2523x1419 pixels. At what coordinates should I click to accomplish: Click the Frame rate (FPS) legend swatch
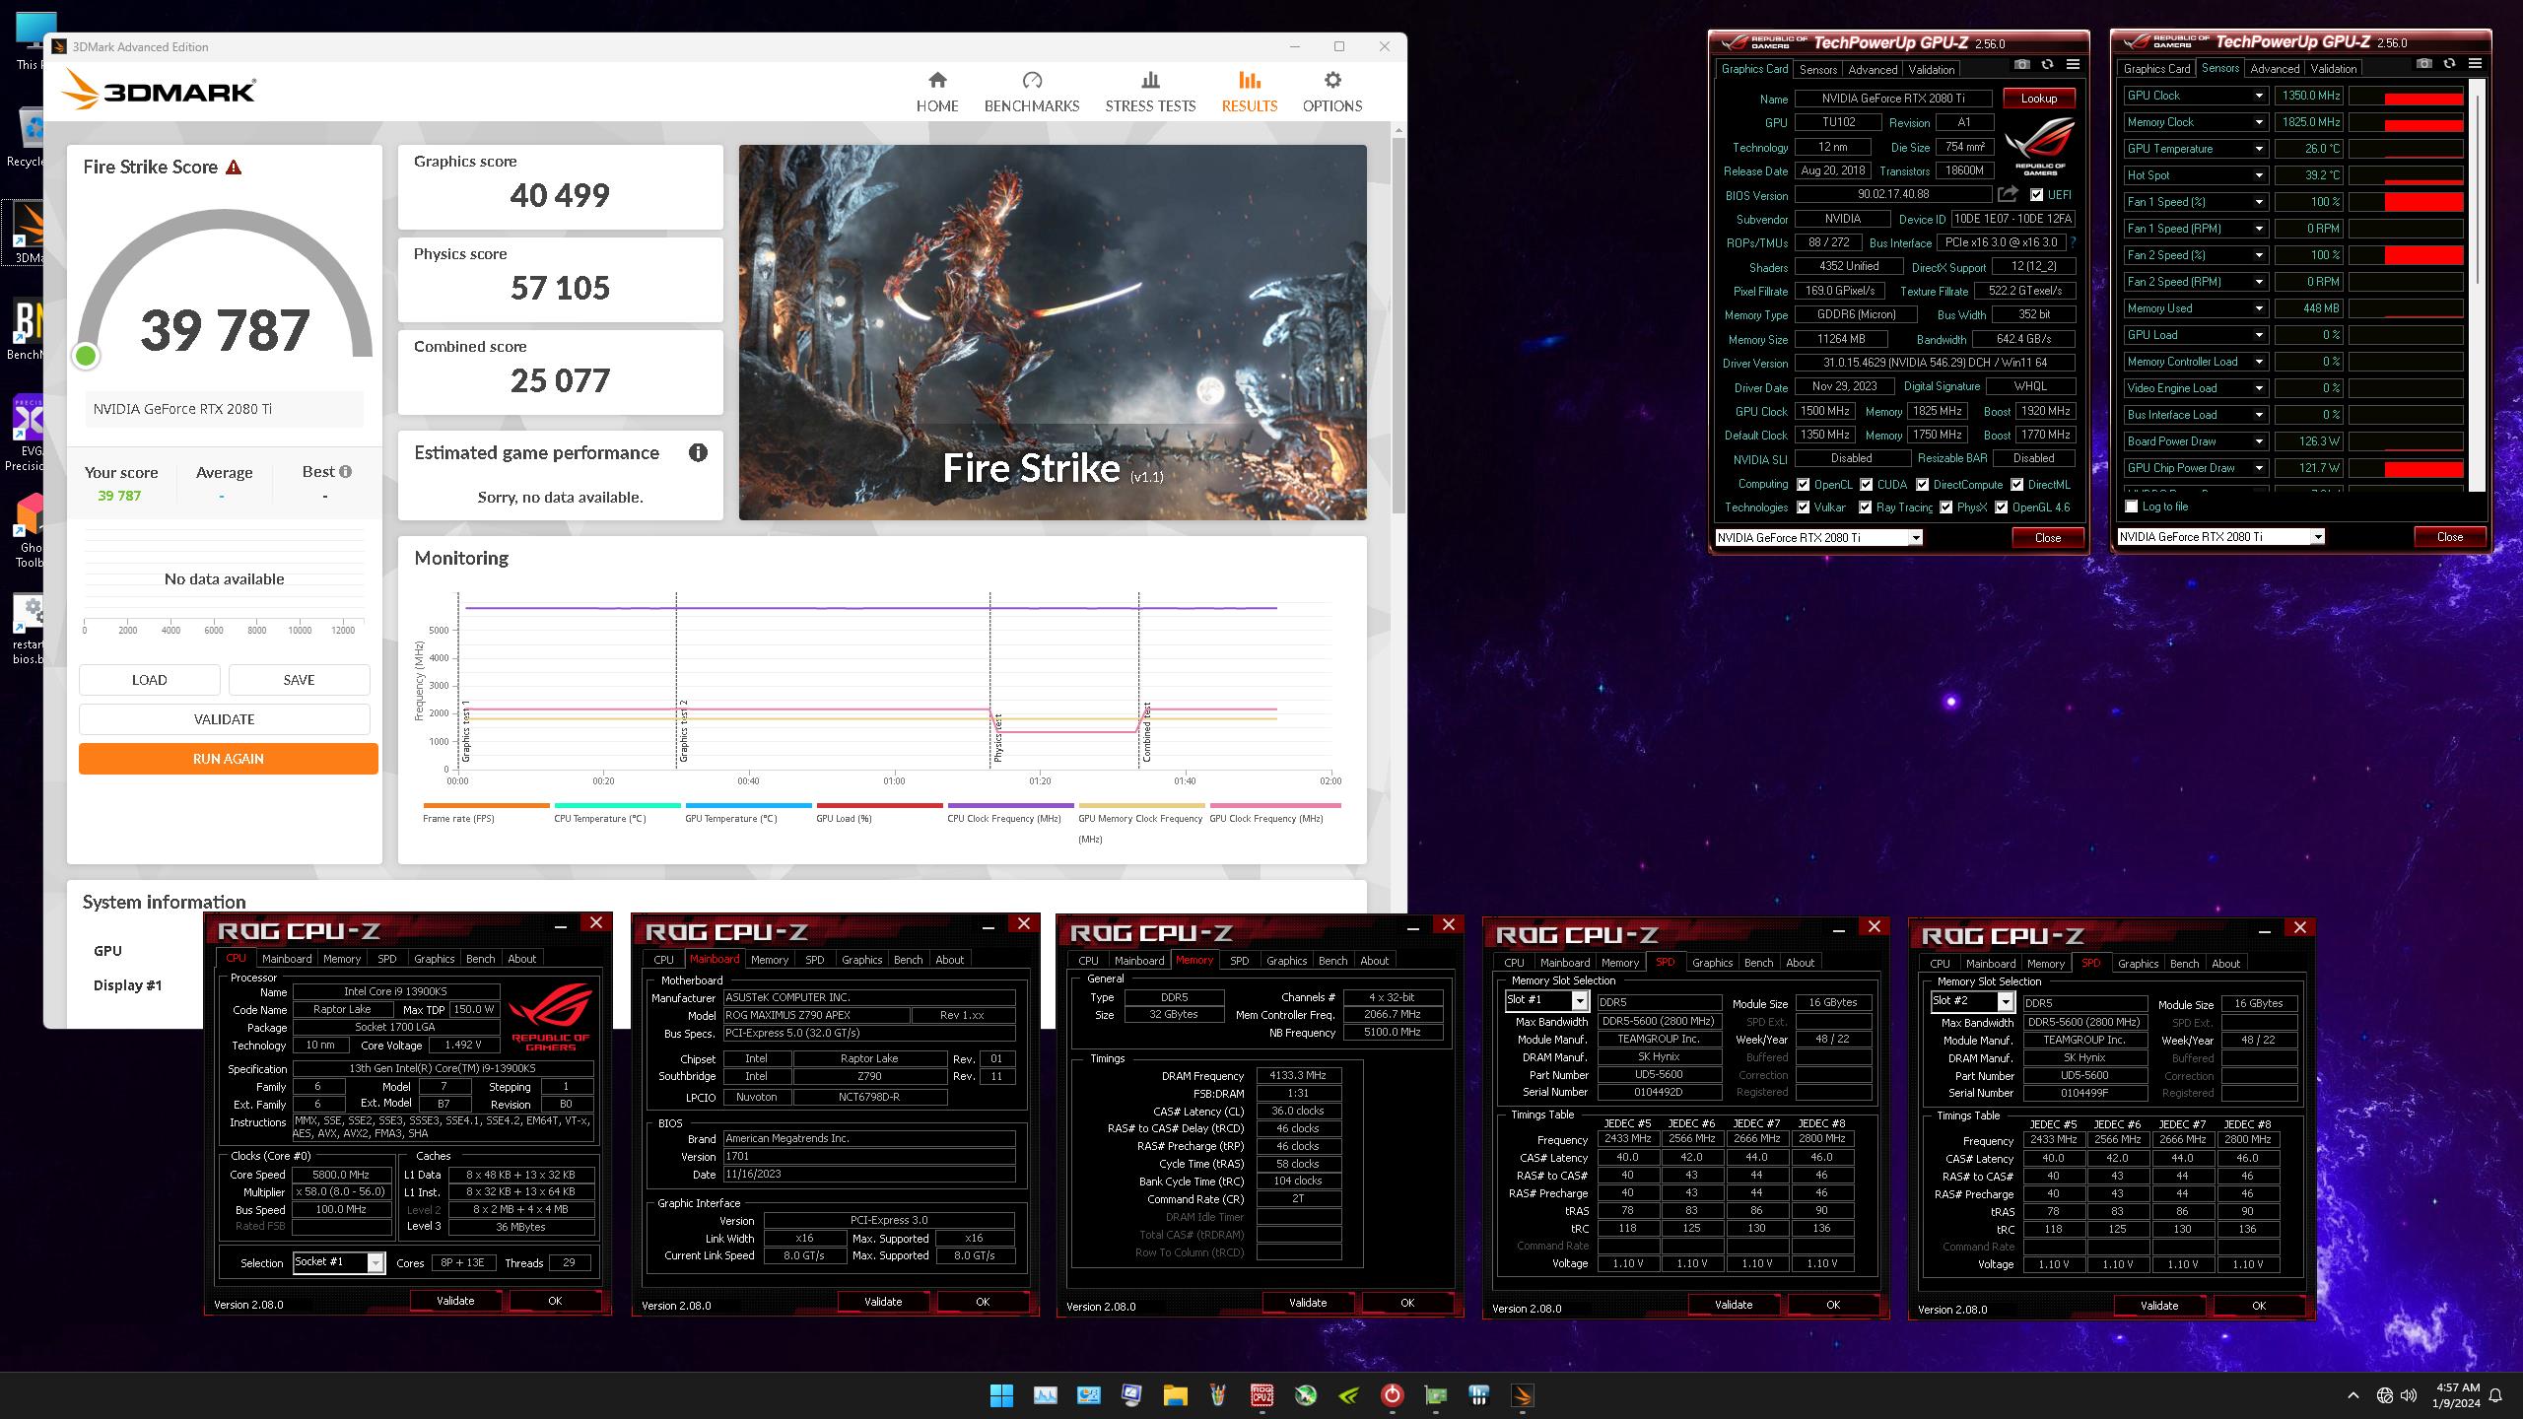tap(486, 805)
